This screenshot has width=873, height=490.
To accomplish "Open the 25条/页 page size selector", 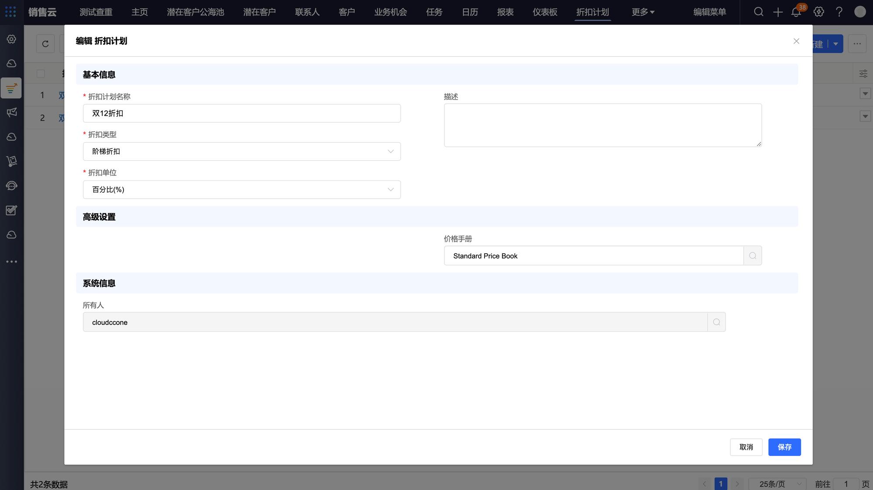I will click(777, 484).
